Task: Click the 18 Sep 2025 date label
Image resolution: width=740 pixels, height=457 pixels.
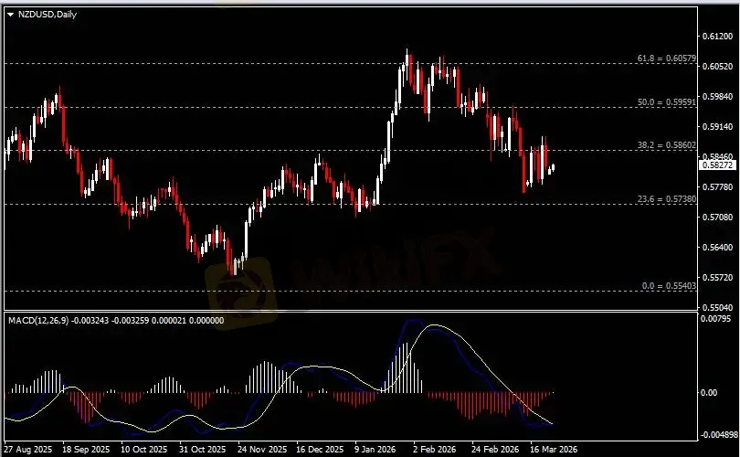Action: coord(86,449)
